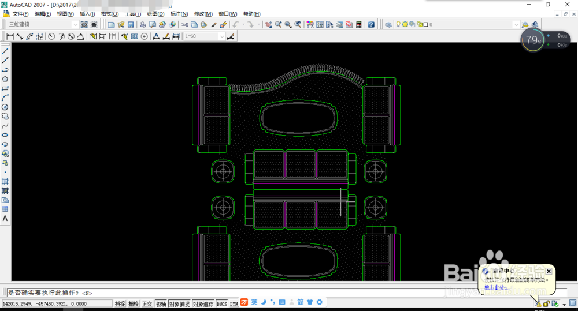578x311 pixels.
Task: Select the Revision Cloud tool
Action: click(5, 117)
